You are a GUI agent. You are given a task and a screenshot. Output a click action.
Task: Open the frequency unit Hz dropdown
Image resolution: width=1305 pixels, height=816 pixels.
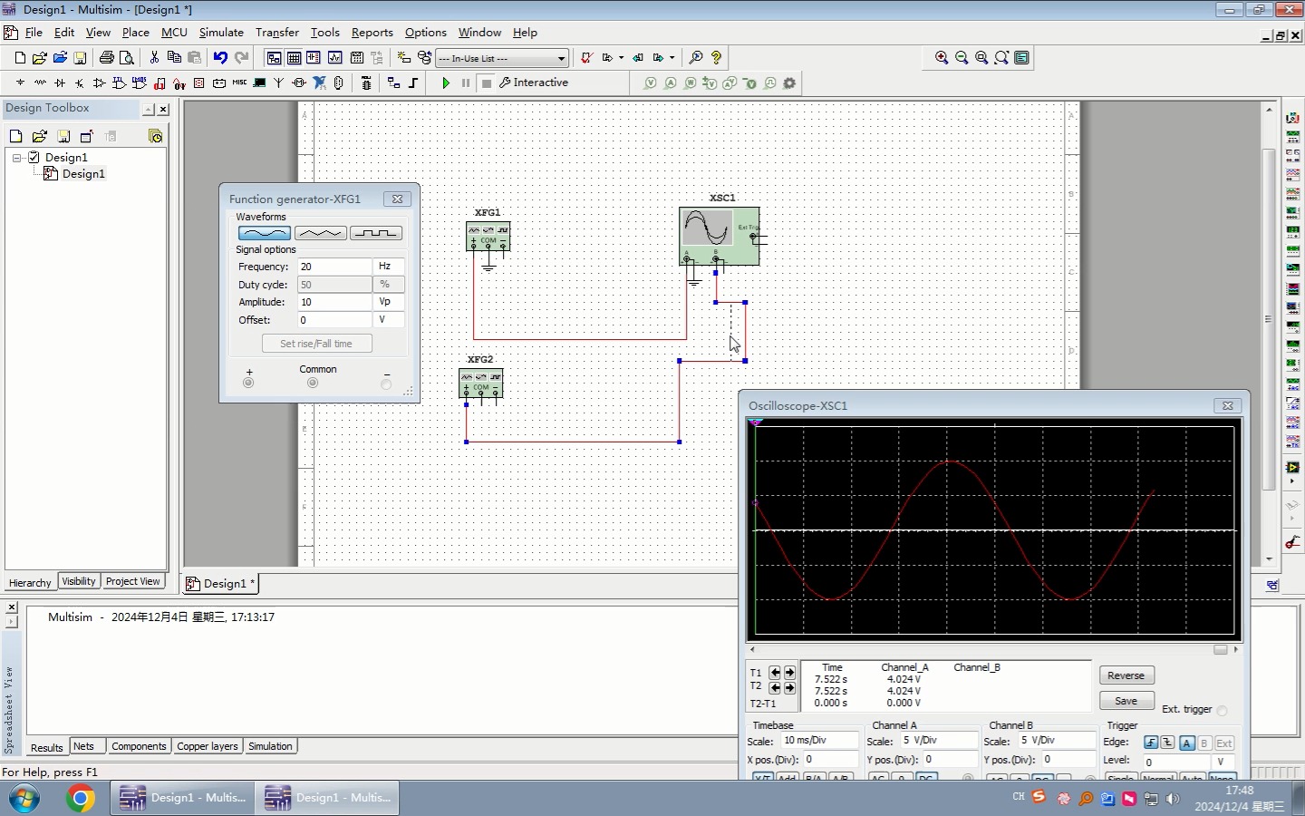coord(390,267)
